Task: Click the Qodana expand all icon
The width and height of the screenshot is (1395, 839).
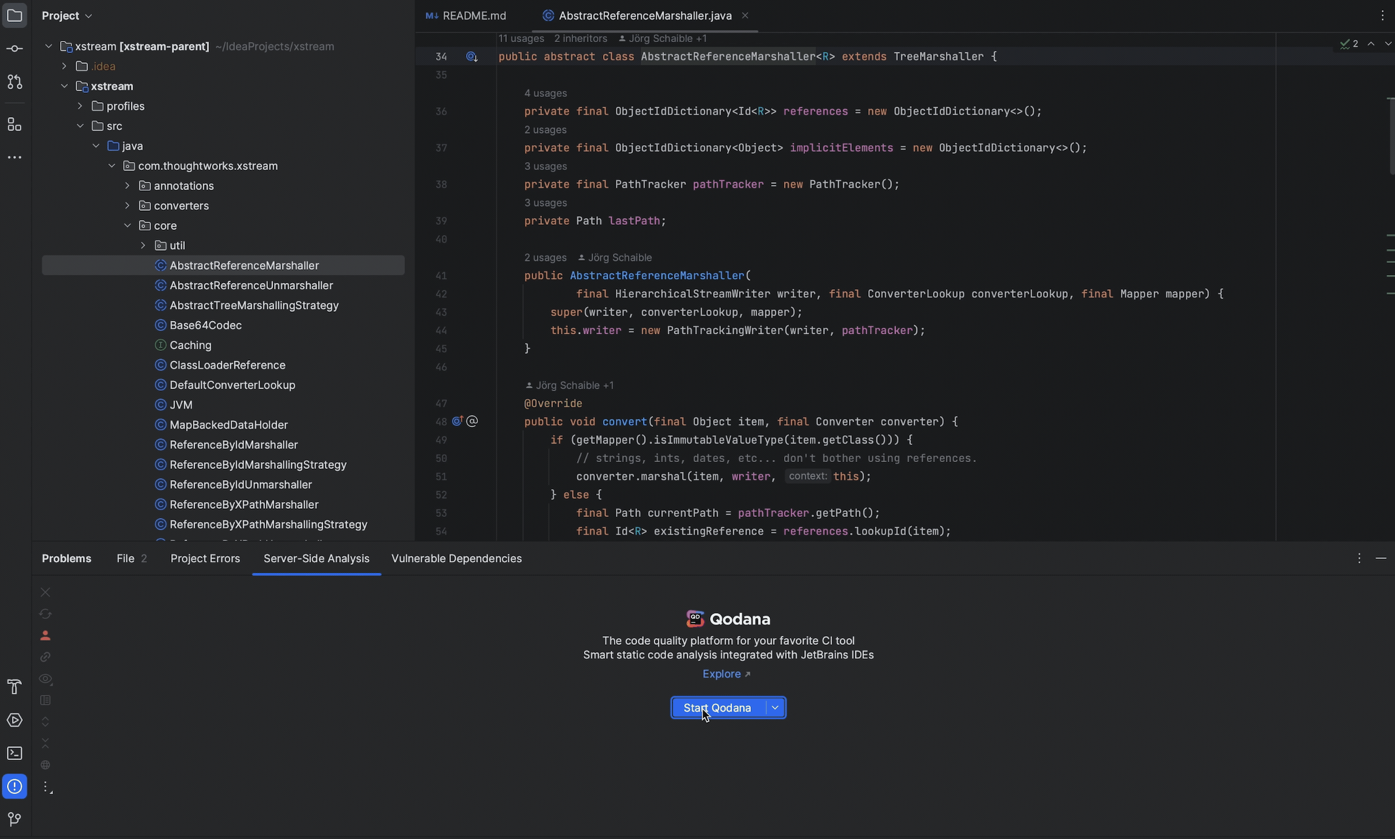Action: coord(46,722)
